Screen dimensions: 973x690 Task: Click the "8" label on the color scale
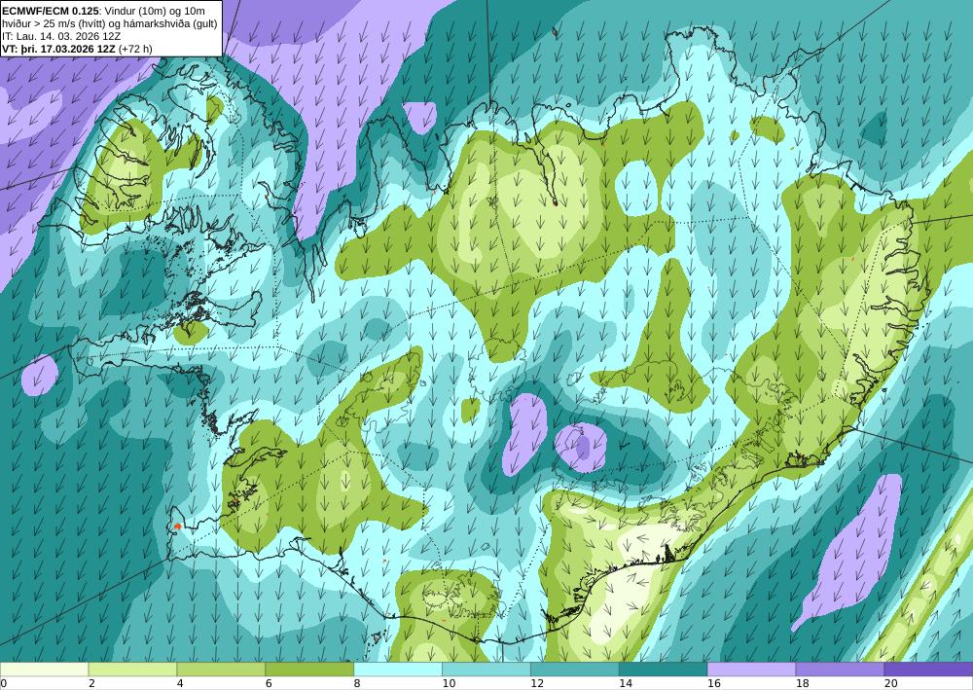tap(357, 683)
